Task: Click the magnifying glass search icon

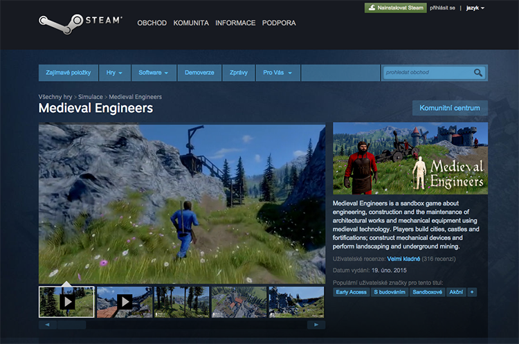Action: coord(478,73)
